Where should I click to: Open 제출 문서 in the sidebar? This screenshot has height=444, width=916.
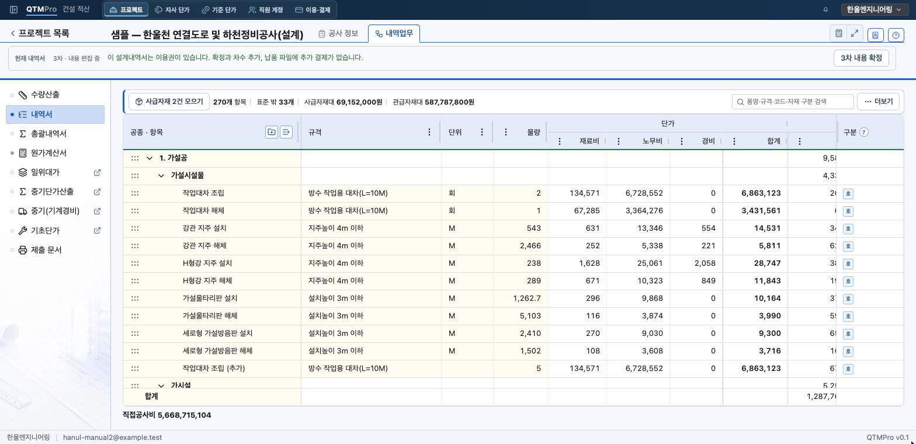[55, 250]
